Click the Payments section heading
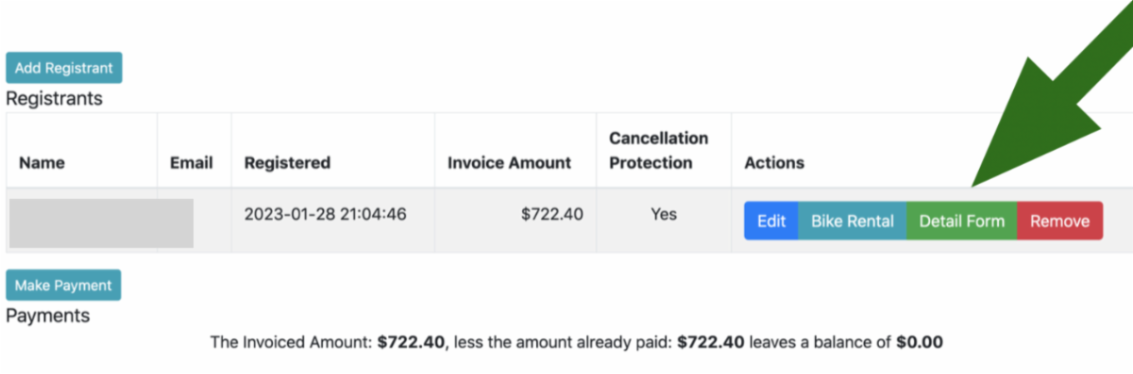This screenshot has height=374, width=1133. coord(47,316)
